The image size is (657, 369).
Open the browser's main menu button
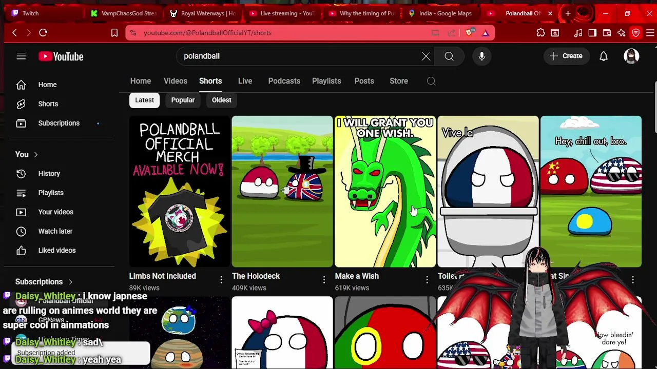click(x=650, y=33)
